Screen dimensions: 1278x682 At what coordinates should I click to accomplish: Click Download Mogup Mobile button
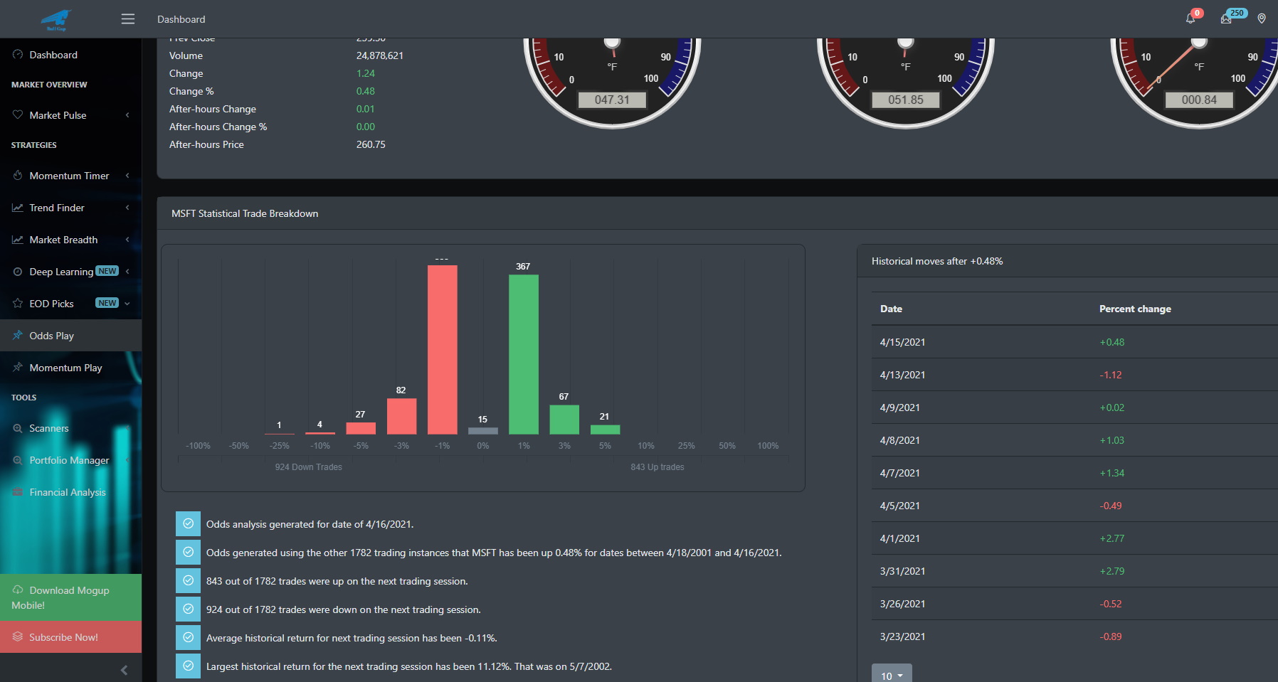pyautogui.click(x=70, y=597)
